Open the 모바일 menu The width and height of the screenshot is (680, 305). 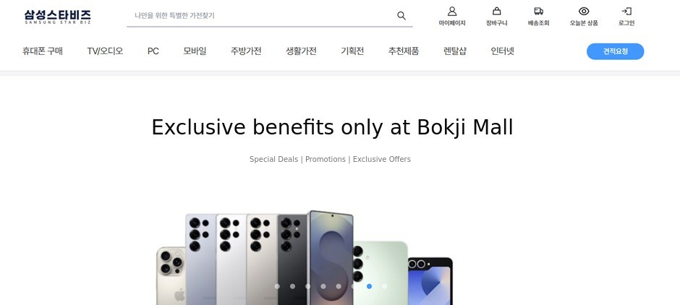195,51
